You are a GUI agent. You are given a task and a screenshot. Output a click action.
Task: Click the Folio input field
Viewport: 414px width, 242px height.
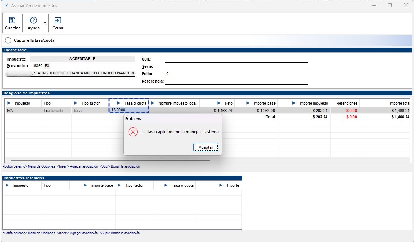click(236, 74)
